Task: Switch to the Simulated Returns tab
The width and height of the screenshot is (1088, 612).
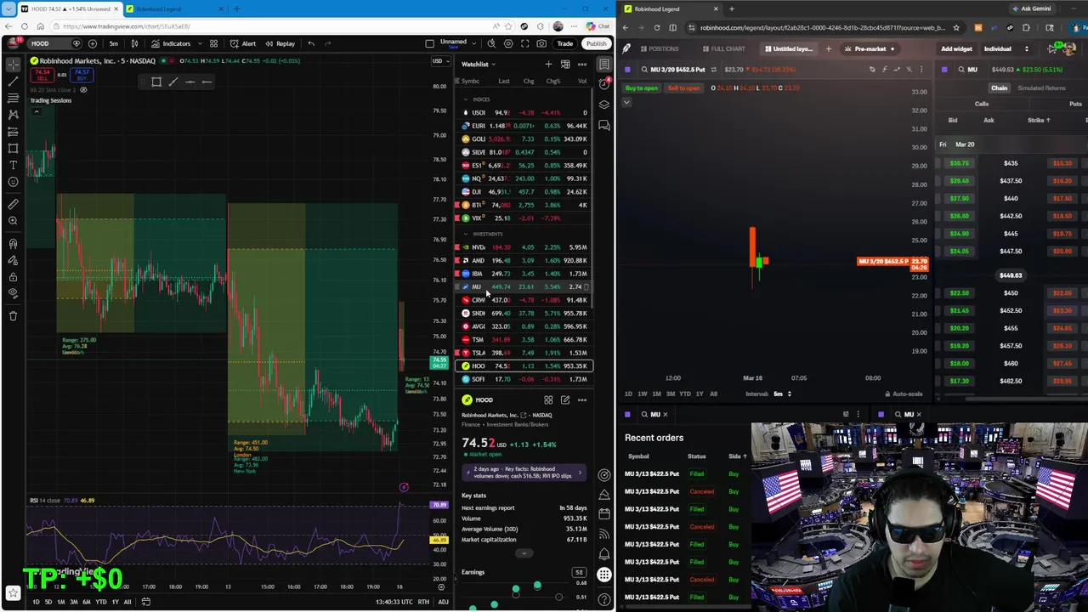Action: [1041, 88]
